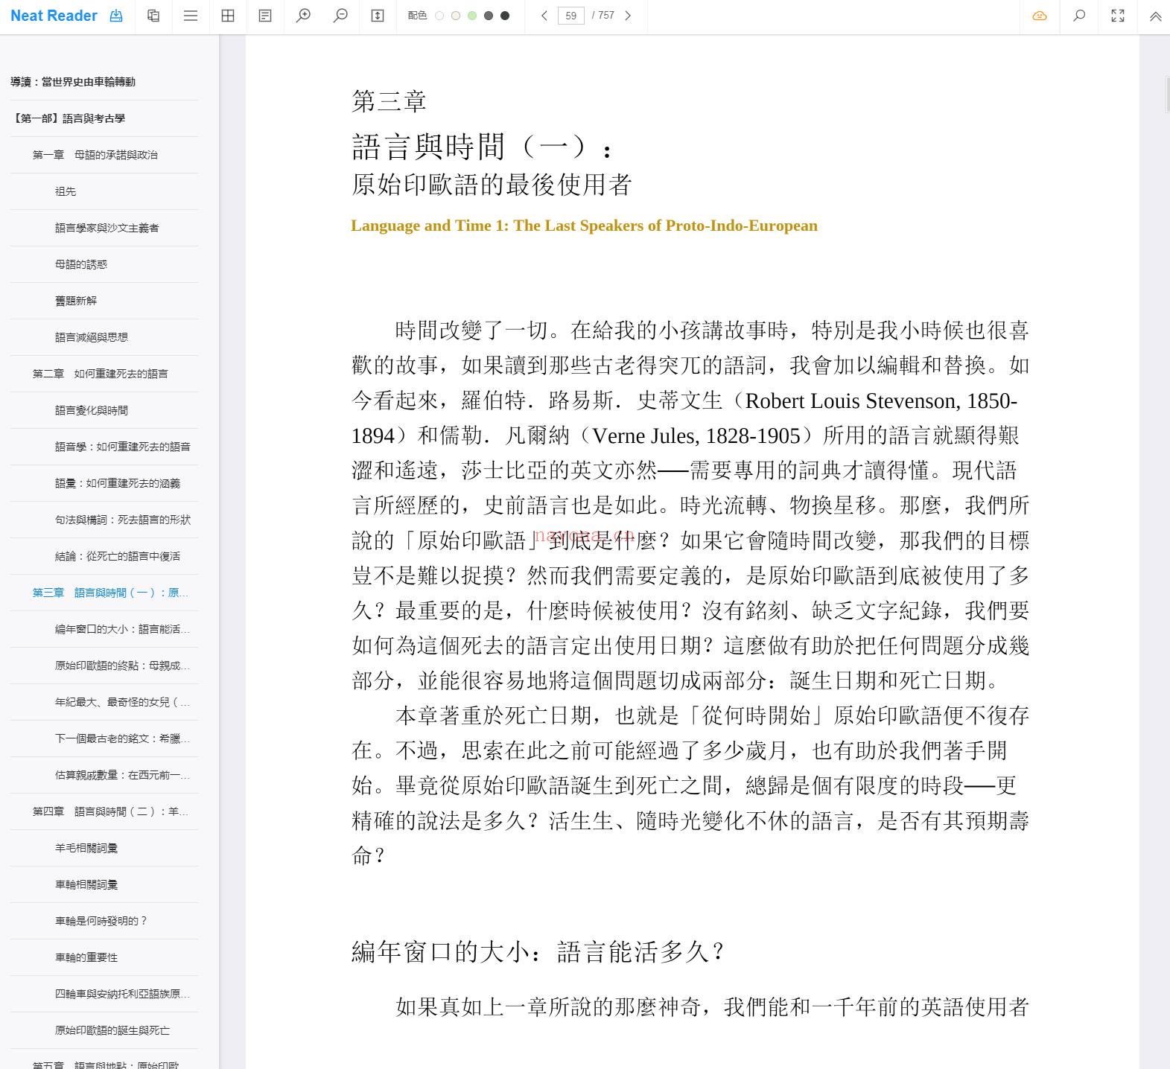The image size is (1170, 1069).
Task: Click the Neat Reader logo
Action: coord(54,16)
